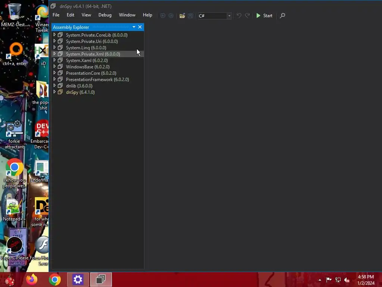The height and width of the screenshot is (287, 382).
Task: Open the Debug menu
Action: pyautogui.click(x=105, y=15)
